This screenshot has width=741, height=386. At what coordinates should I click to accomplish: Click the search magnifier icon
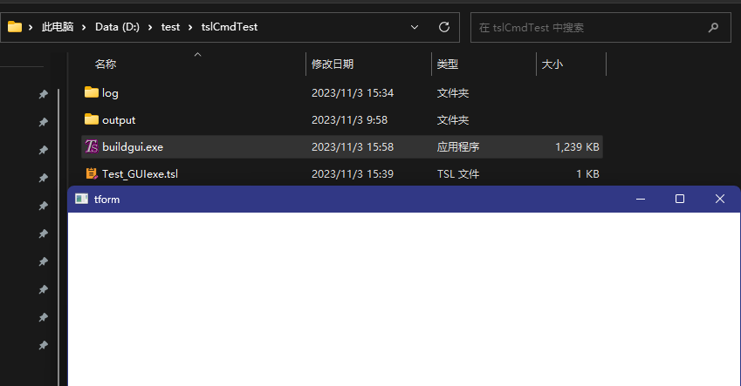click(x=713, y=27)
